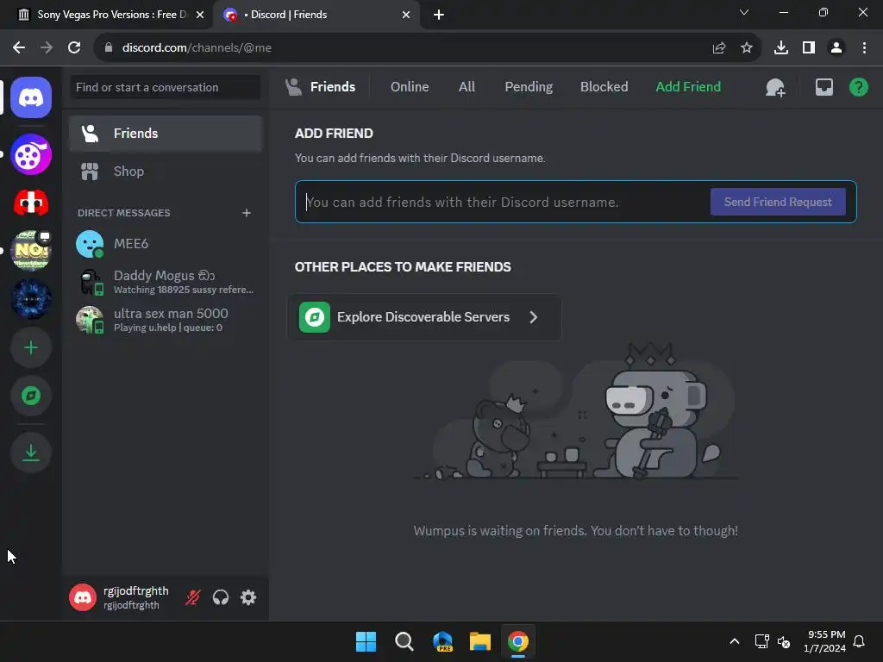The width and height of the screenshot is (883, 662).
Task: Click chevron on Explore Discoverable Servers
Action: coord(533,317)
